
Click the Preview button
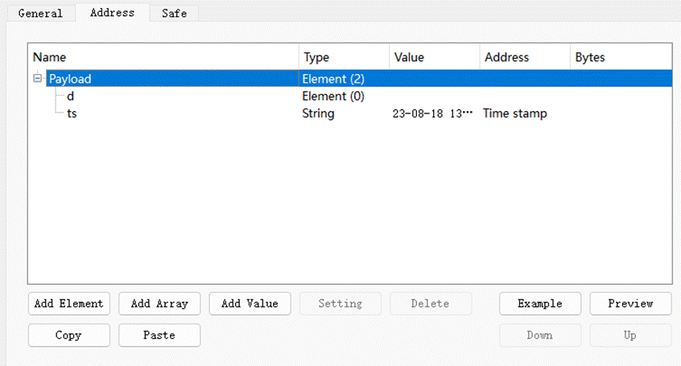[x=630, y=303]
